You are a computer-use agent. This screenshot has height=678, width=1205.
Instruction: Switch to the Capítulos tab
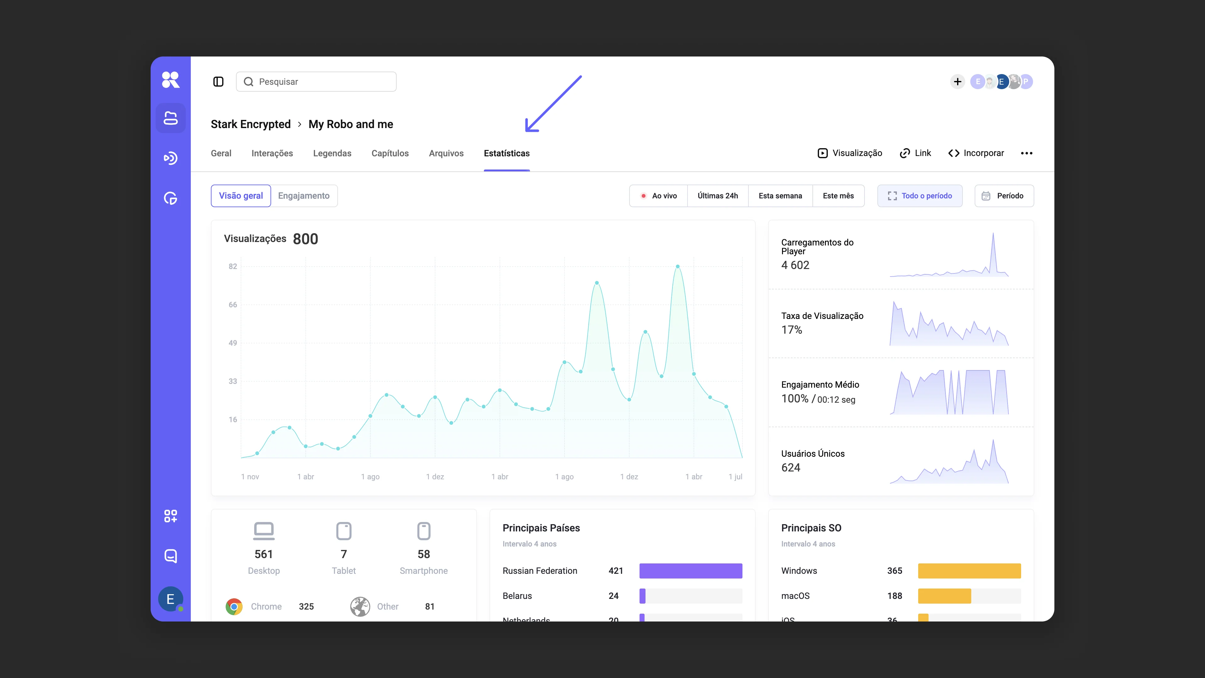pyautogui.click(x=390, y=153)
